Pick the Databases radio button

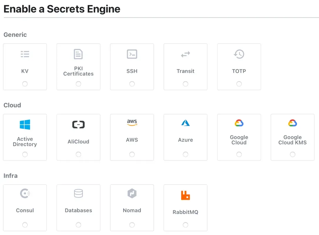(78, 225)
